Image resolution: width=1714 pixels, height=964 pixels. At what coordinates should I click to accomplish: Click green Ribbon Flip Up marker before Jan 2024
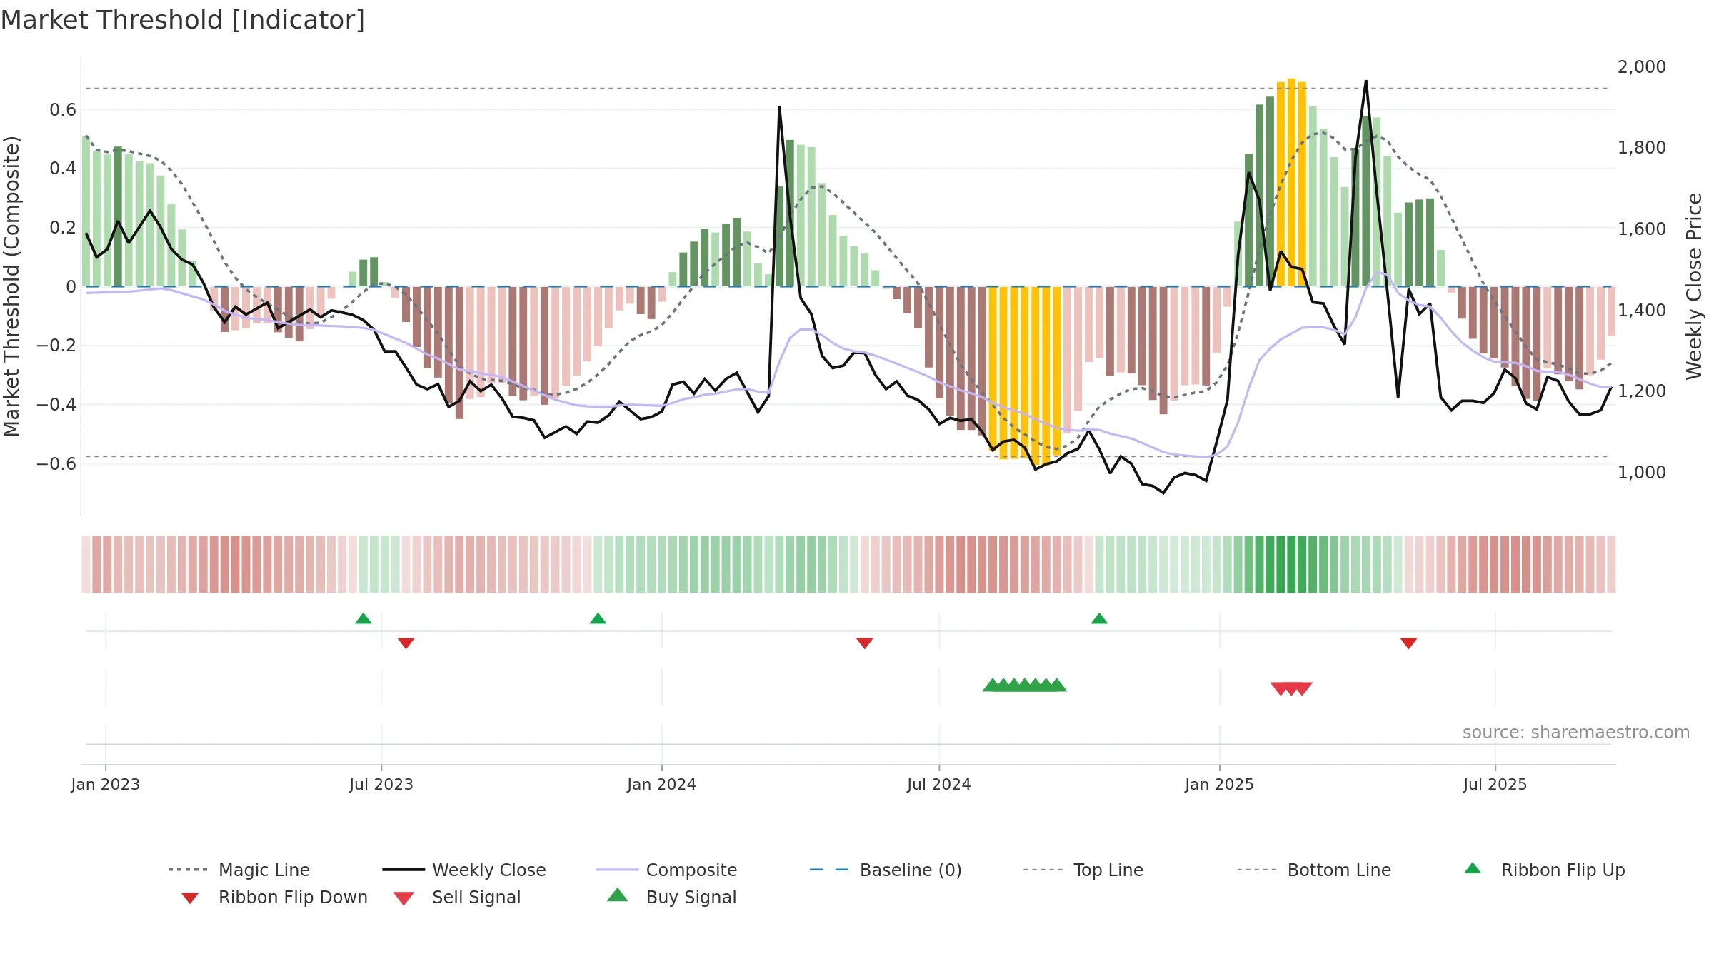(598, 618)
